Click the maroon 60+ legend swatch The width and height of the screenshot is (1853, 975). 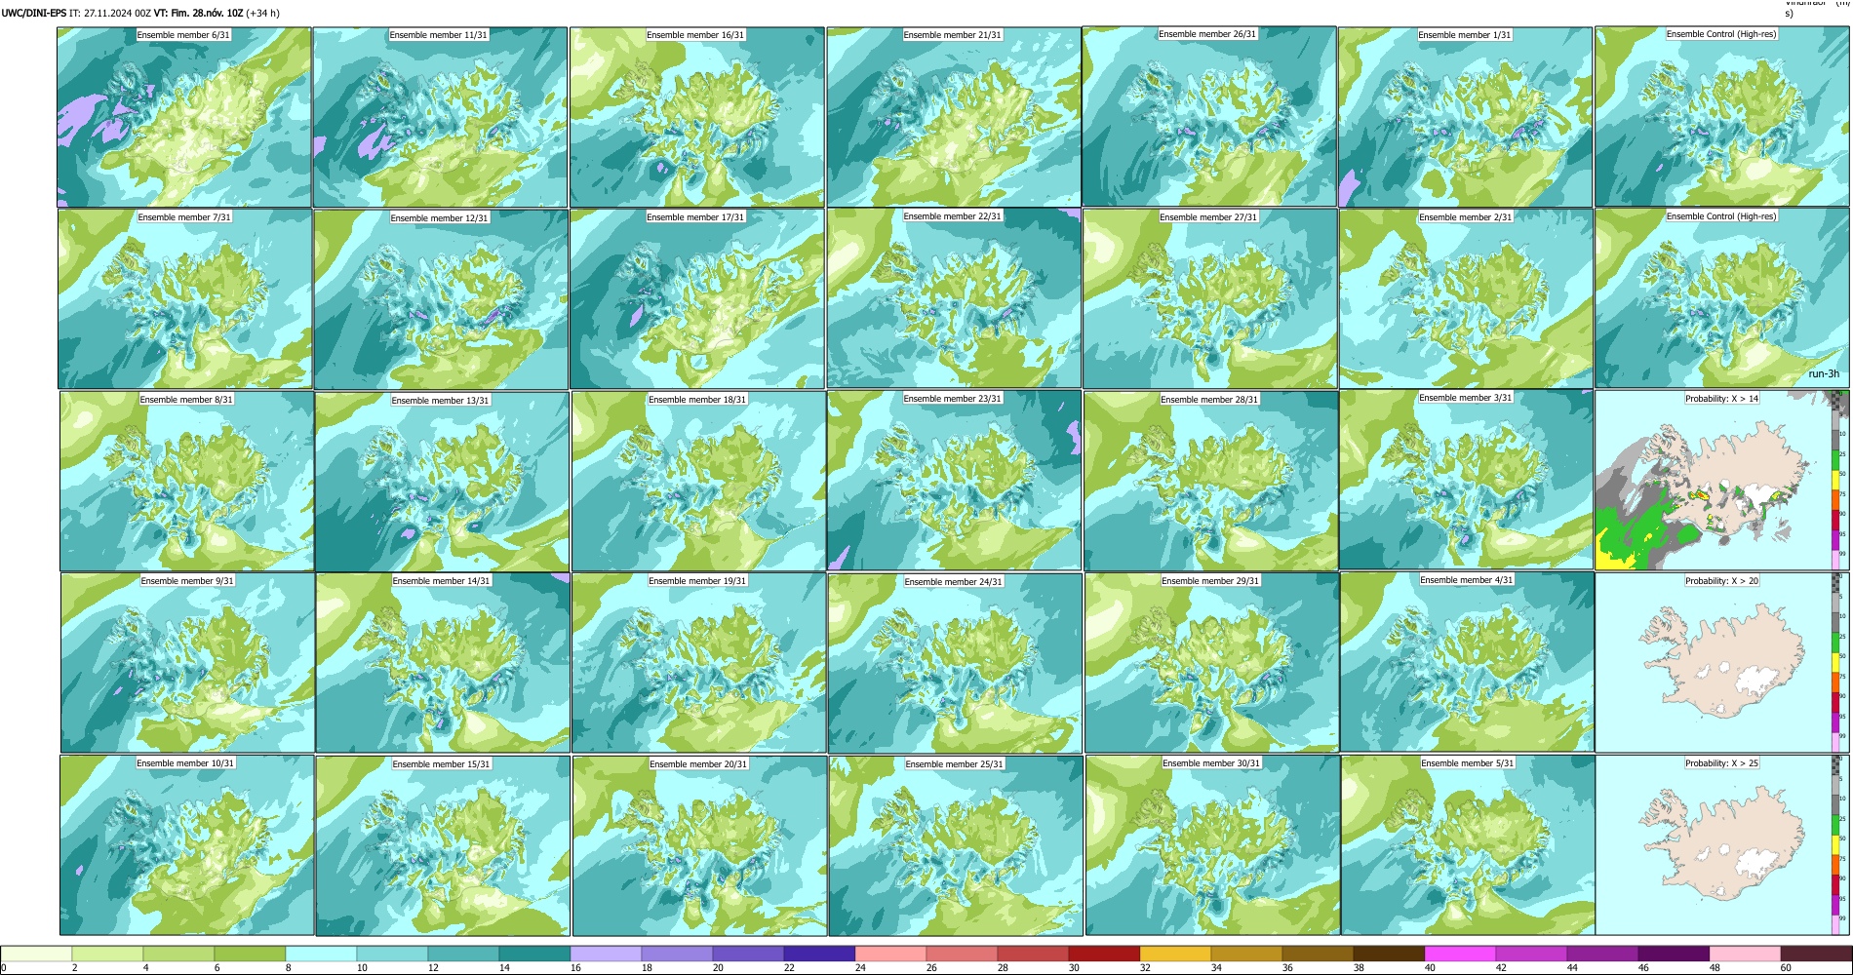coord(1816,954)
